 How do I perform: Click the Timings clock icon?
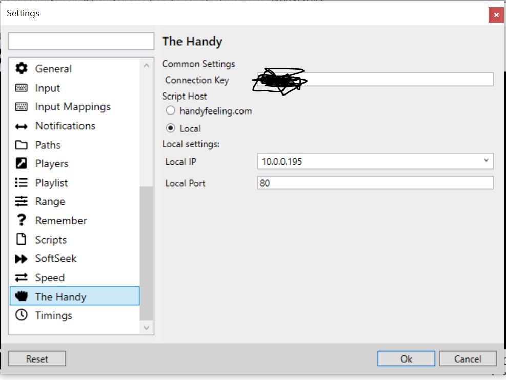22,315
